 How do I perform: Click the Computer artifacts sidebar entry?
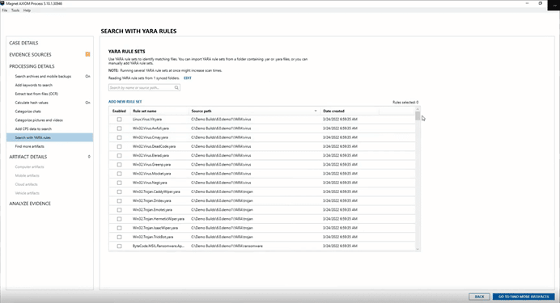click(x=29, y=166)
